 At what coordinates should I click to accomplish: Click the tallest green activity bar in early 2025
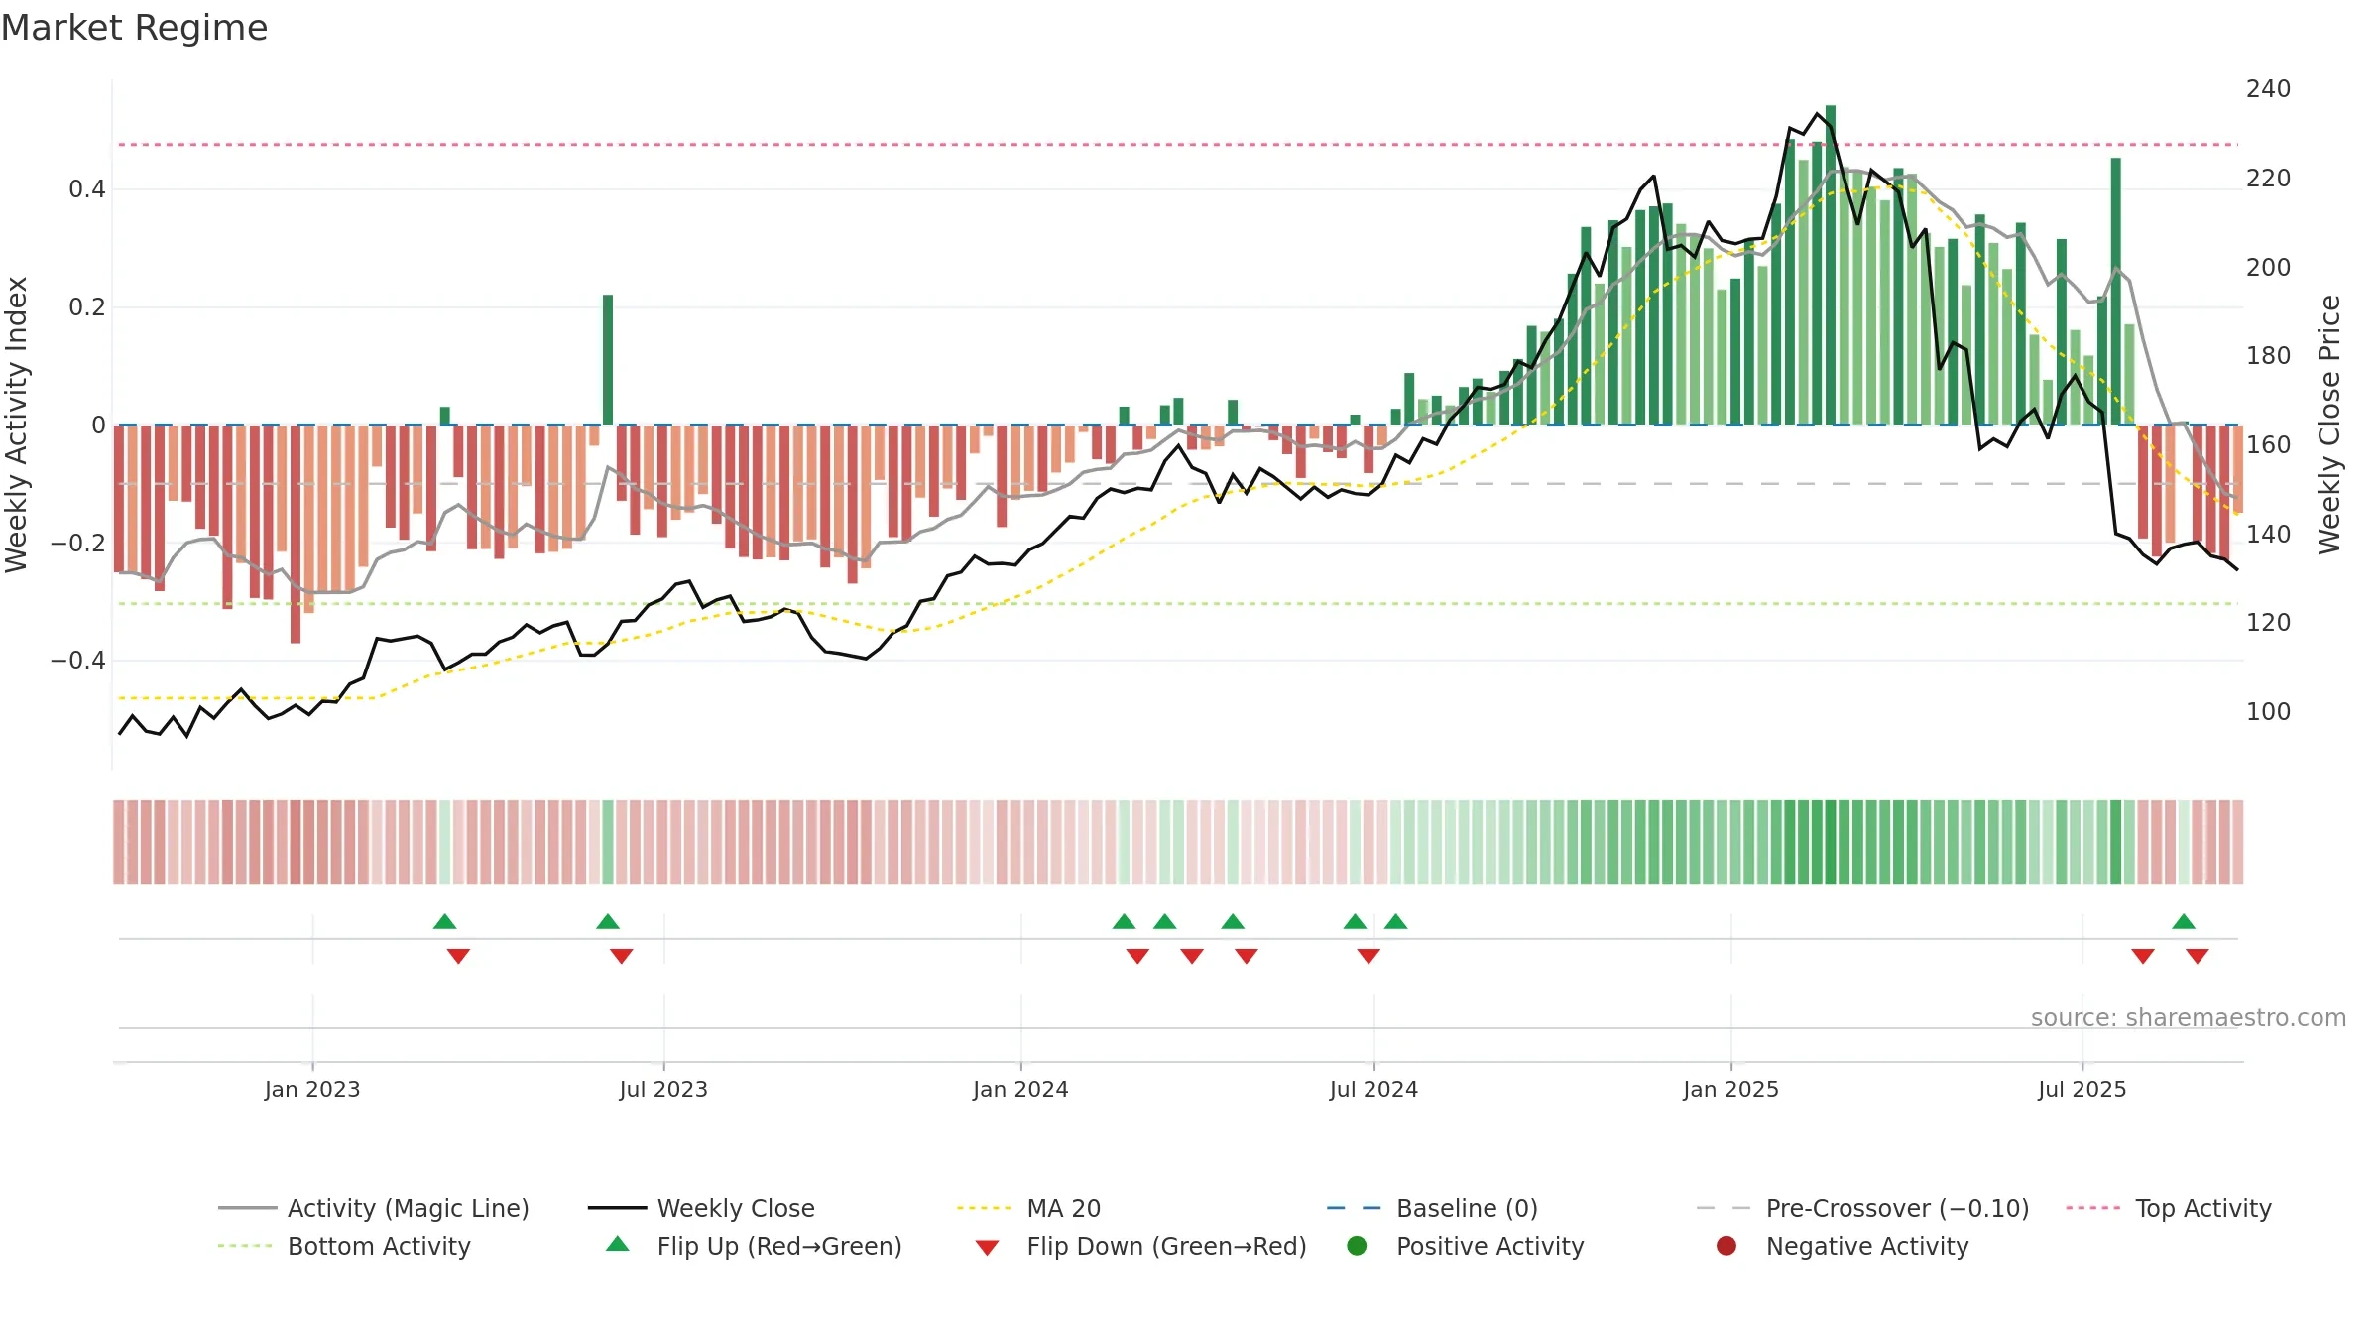tap(1831, 265)
